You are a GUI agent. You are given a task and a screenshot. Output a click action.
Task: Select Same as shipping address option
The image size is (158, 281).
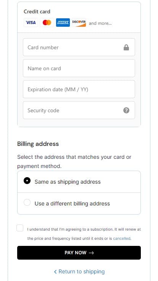coord(79,182)
